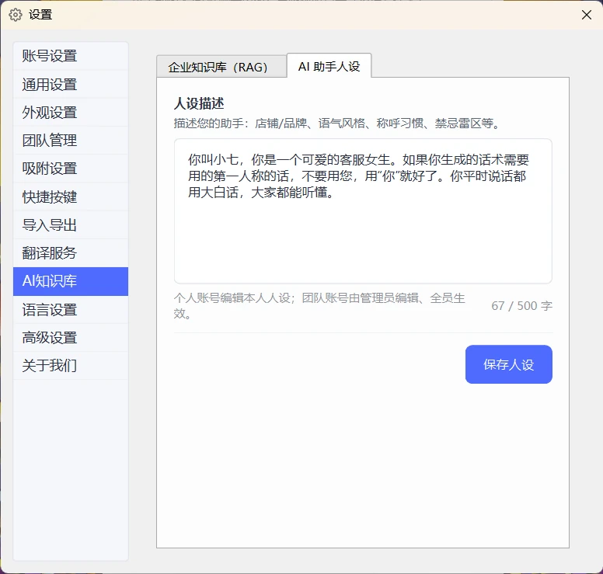
Task: Open 语言设置 section
Action: pos(71,310)
